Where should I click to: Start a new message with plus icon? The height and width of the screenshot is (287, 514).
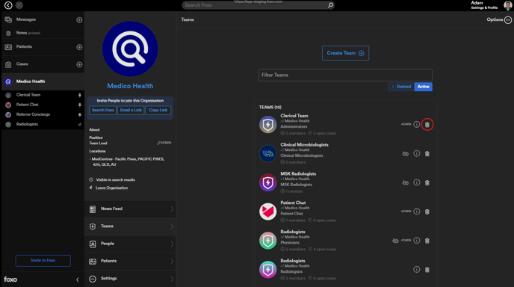coord(79,20)
